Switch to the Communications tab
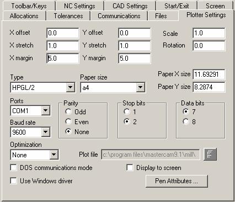The width and height of the screenshot is (235, 202). [119, 16]
